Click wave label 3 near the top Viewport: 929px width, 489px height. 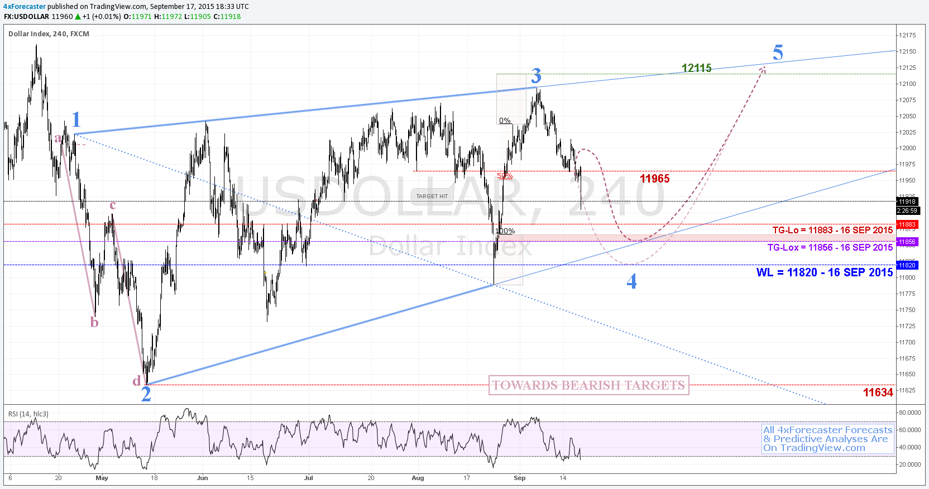536,75
